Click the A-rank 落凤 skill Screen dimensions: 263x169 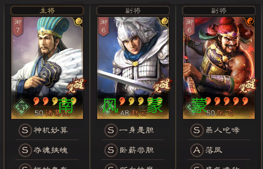point(219,150)
